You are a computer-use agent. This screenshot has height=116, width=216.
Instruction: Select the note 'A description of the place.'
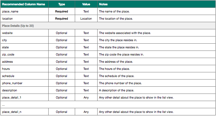(x=117, y=90)
